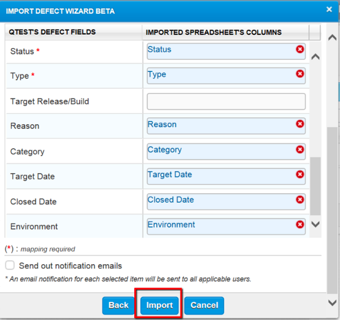Image resolution: width=340 pixels, height=320 pixels.
Task: Click the dialog's outer scrollbar thumb
Action: 332,210
